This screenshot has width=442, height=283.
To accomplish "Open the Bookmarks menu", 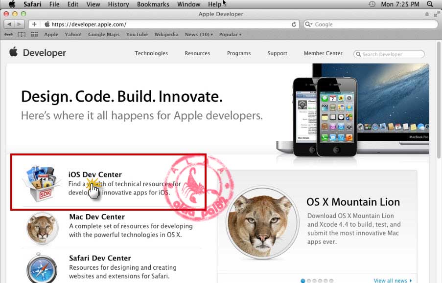I will (153, 4).
